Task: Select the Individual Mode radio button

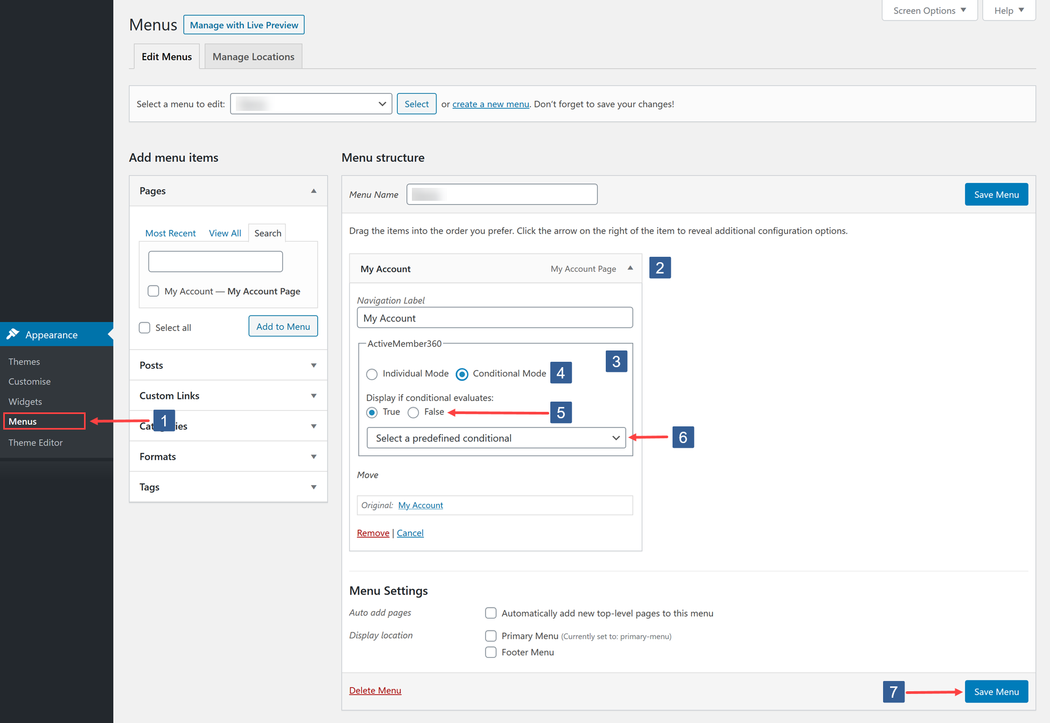Action: pyautogui.click(x=372, y=374)
